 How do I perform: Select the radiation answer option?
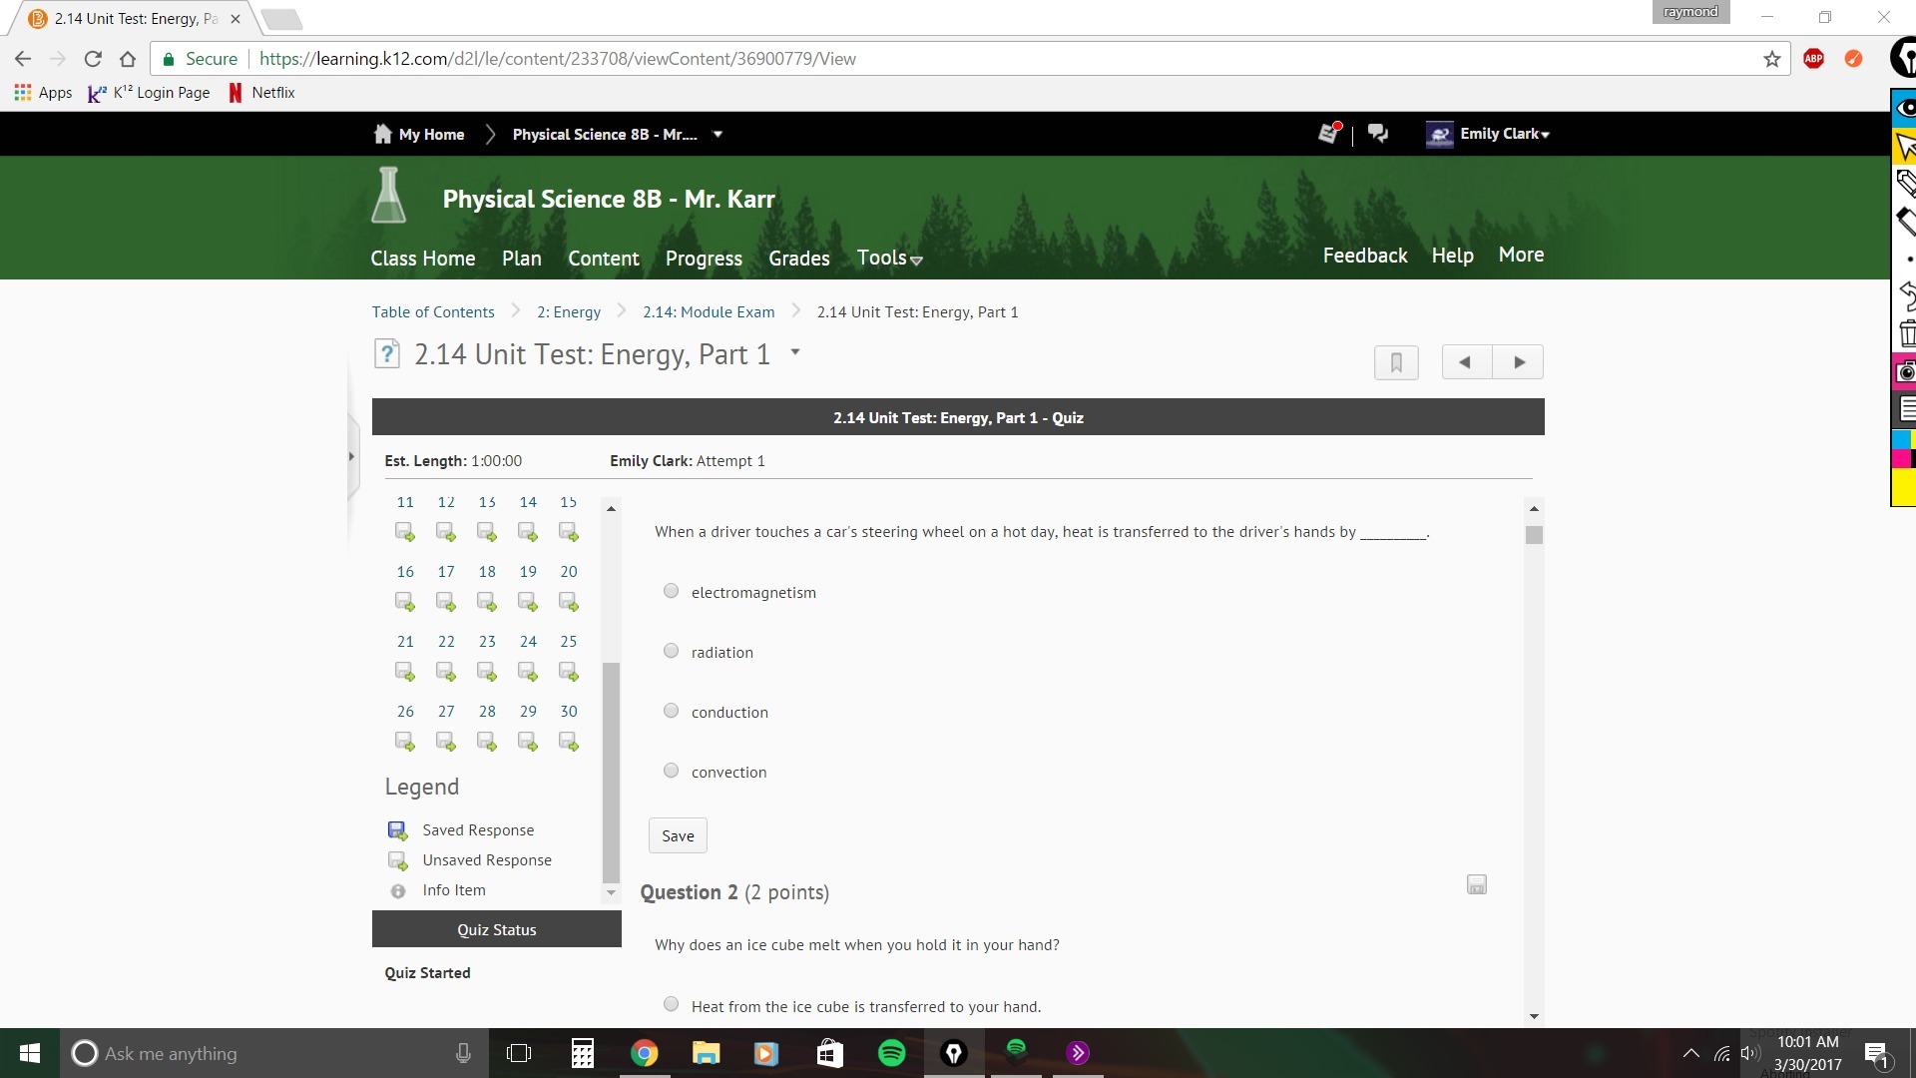tap(672, 651)
